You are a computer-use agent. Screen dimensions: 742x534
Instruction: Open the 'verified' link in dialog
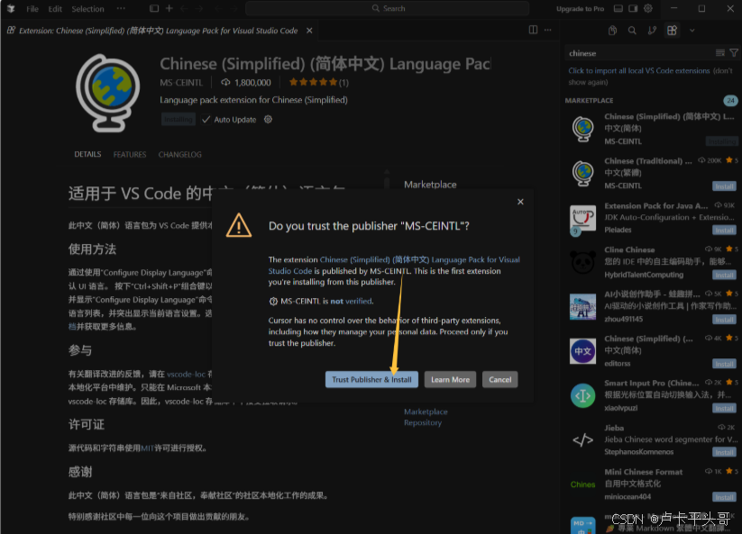358,301
